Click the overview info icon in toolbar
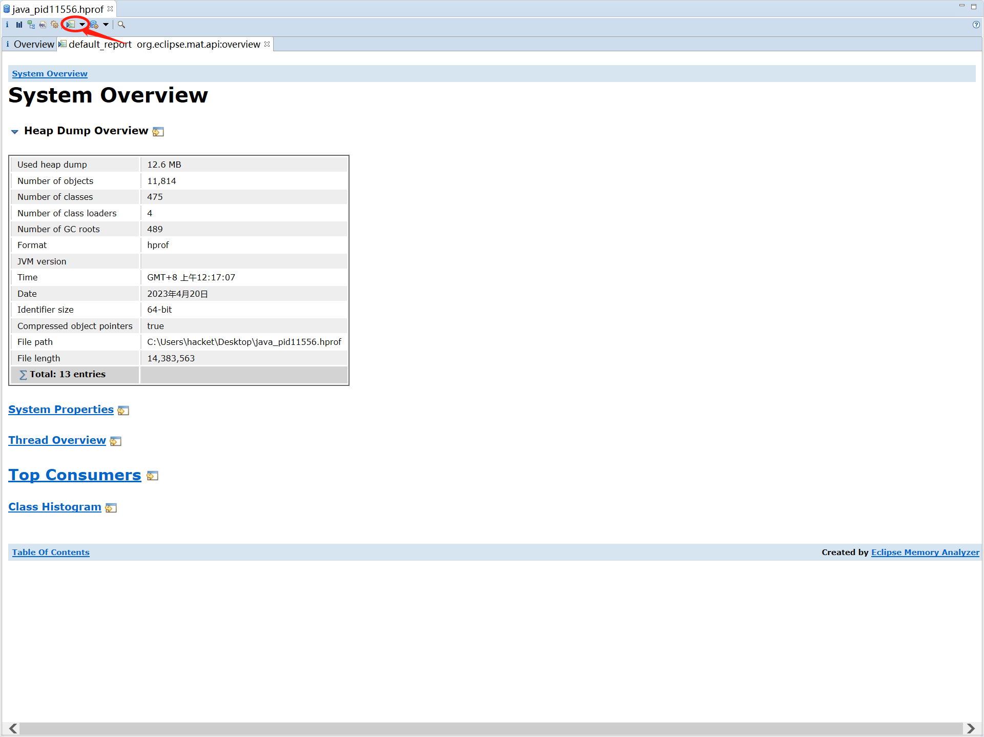Image resolution: width=984 pixels, height=737 pixels. pyautogui.click(x=7, y=25)
